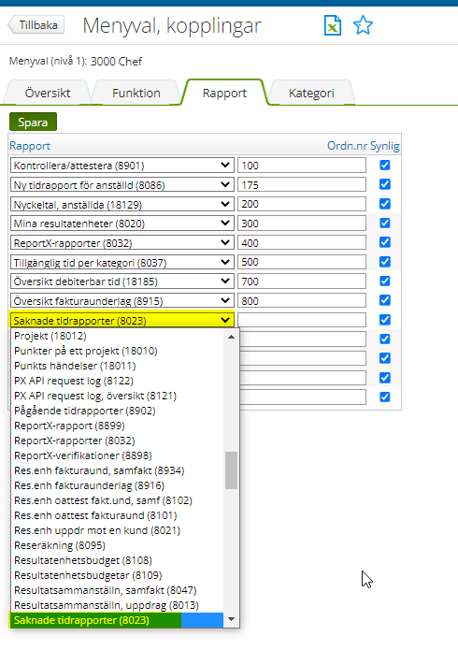Select Res.enh oattest fakturaund (8101)
Viewport: 458px width, 650px height.
(x=117, y=515)
